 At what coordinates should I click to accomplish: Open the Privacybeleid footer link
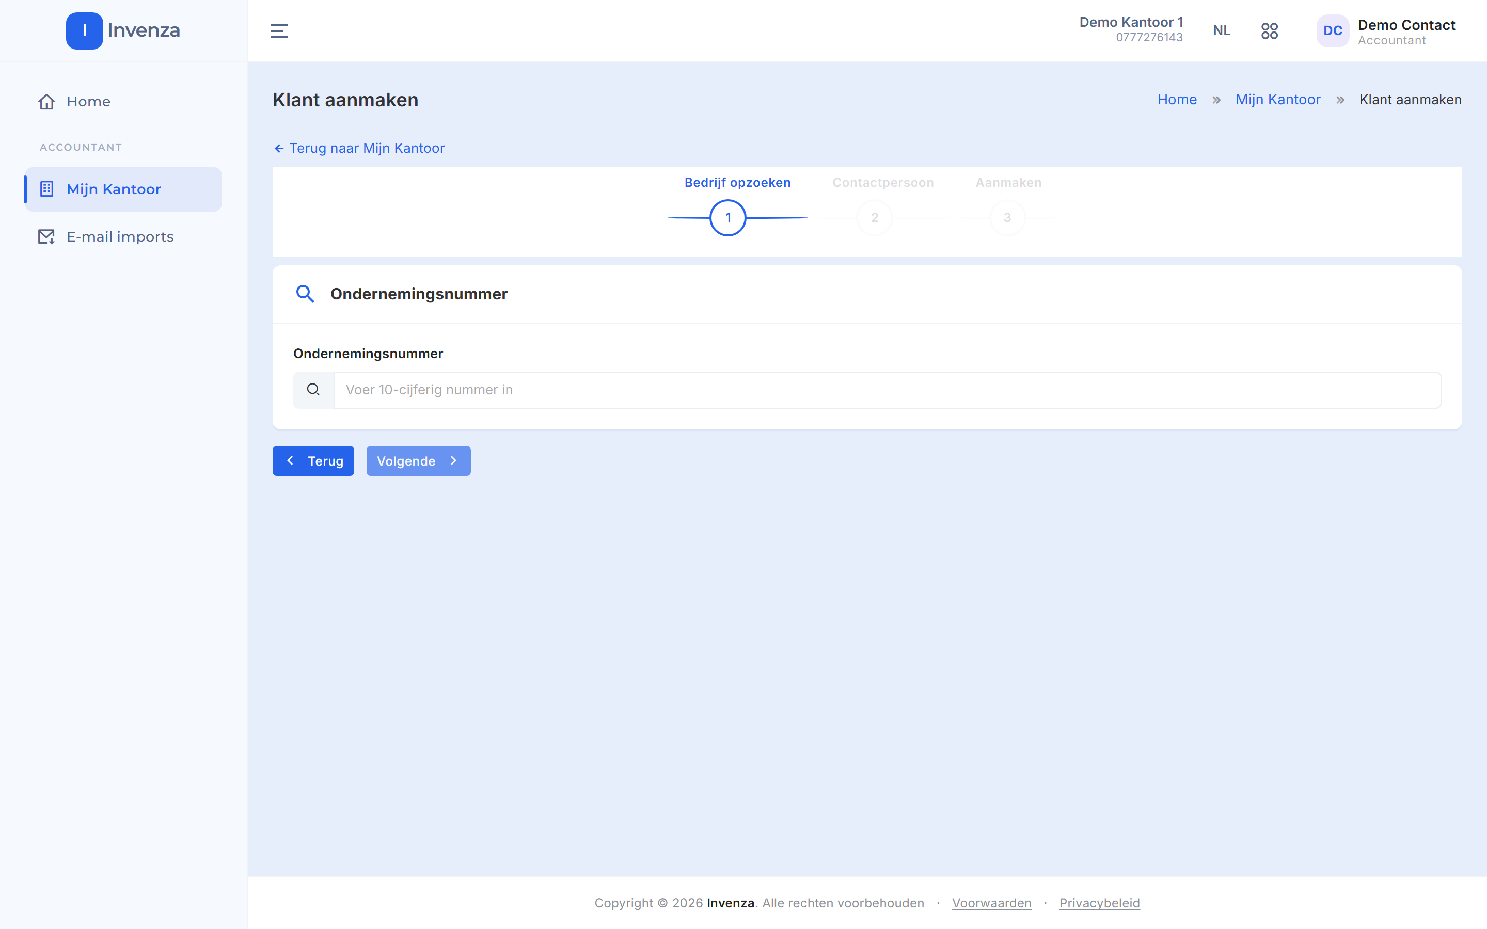pos(1099,903)
